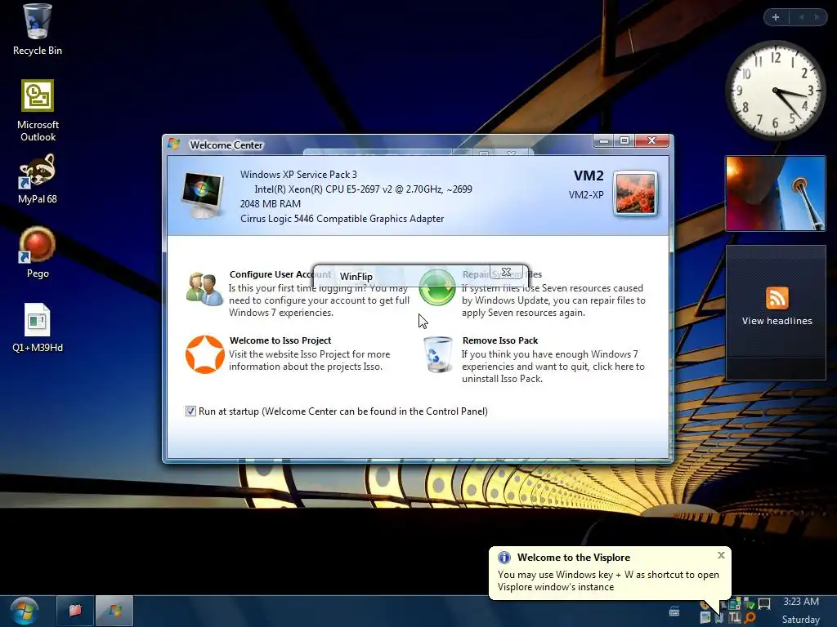Click the "Welcome to the Visplore" balloon title
Image resolution: width=837 pixels, height=627 pixels.
pos(573,557)
